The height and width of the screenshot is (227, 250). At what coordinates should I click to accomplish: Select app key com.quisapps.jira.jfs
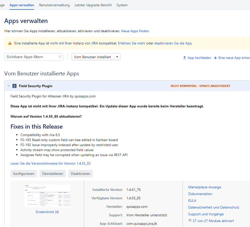(x=142, y=223)
